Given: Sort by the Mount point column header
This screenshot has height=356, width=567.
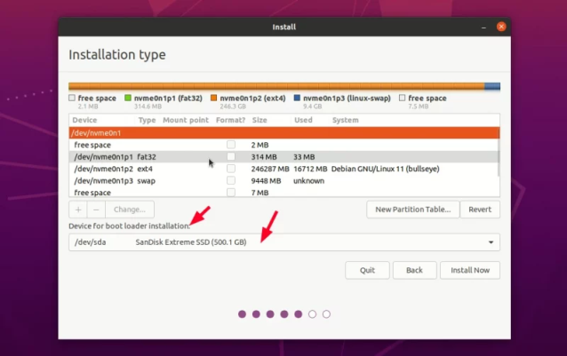Looking at the screenshot, I should 186,120.
